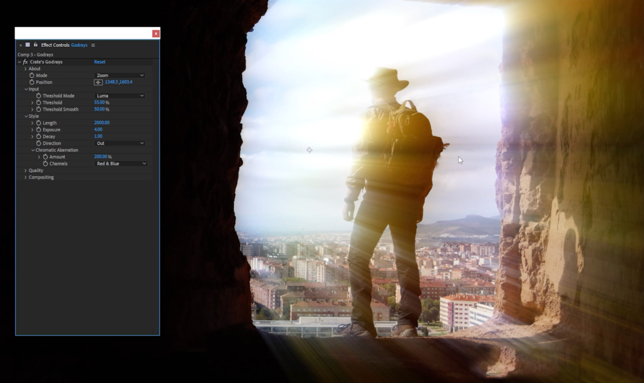This screenshot has height=383, width=644.
Task: Click the stopwatch icon next to Amount
Action: coord(46,156)
